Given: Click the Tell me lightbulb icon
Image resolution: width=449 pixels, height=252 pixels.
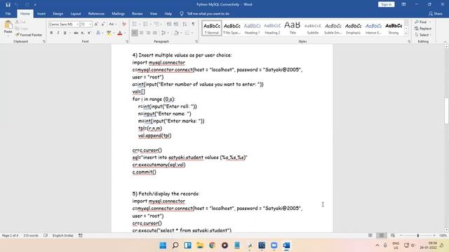Looking at the screenshot, I should [x=182, y=14].
